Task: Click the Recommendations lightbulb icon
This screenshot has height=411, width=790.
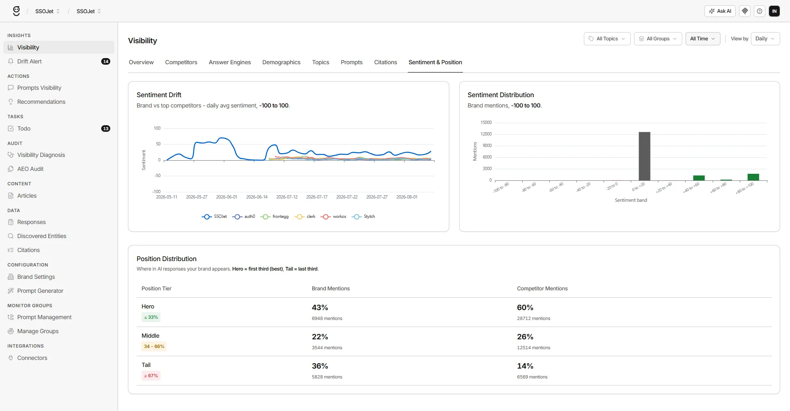Action: tap(11, 102)
